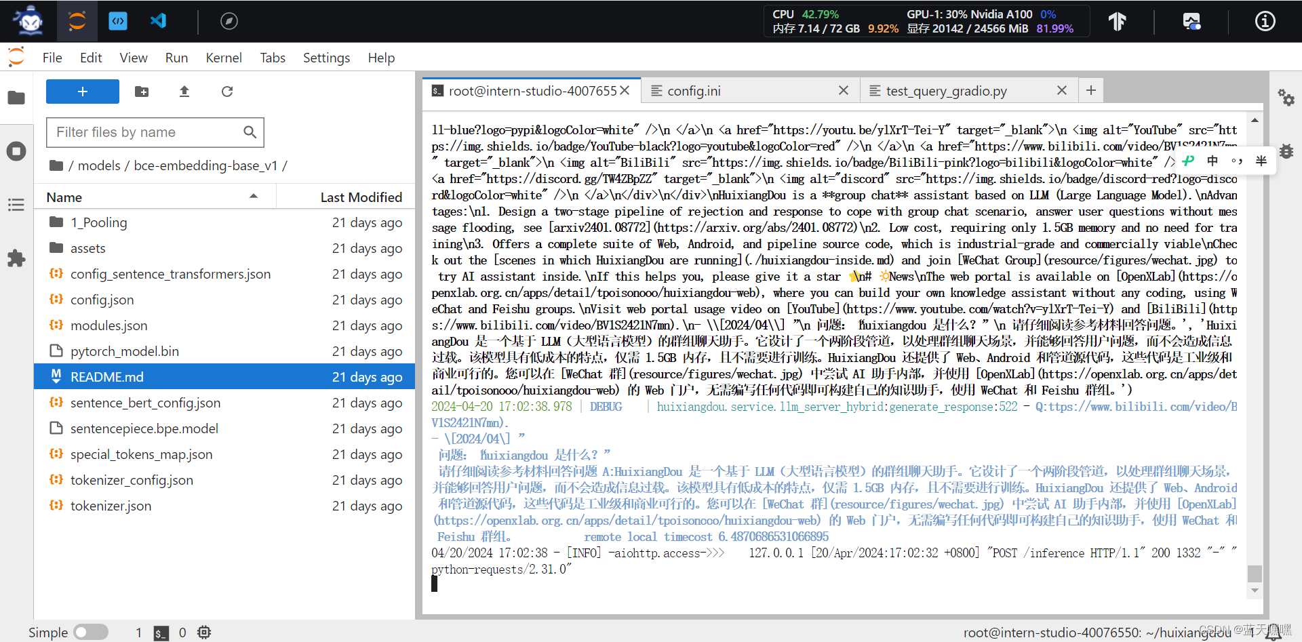Image resolution: width=1302 pixels, height=642 pixels.
Task: Open the Help menu
Action: pyautogui.click(x=381, y=58)
